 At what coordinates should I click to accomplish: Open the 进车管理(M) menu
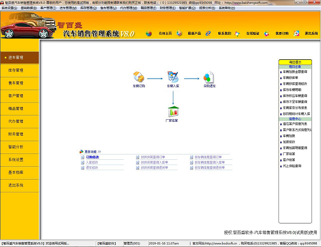[68, 8]
